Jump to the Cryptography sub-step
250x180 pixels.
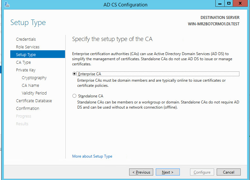[x=34, y=78]
